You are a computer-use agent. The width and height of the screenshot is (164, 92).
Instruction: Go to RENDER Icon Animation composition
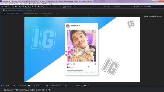[x=31, y=13]
